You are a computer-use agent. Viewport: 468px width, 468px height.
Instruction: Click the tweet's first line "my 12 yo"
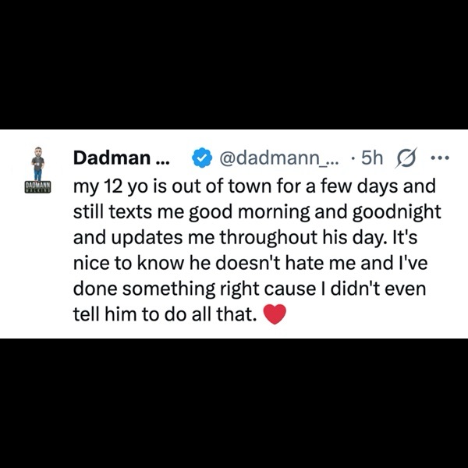112,187
